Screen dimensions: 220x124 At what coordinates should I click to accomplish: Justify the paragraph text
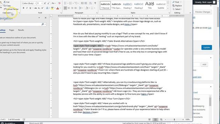pyautogui.click(x=76, y=8)
